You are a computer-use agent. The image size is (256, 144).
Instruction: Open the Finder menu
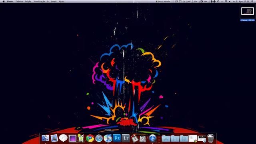(10, 1)
